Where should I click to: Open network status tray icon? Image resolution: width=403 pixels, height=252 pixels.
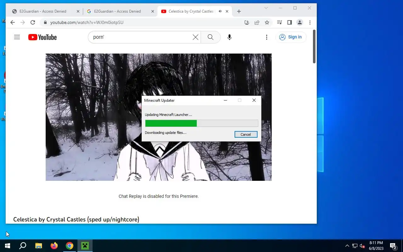click(x=355, y=246)
